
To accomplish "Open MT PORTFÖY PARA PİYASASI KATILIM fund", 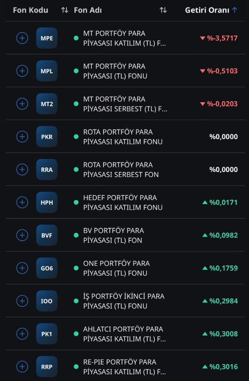I will [124, 38].
